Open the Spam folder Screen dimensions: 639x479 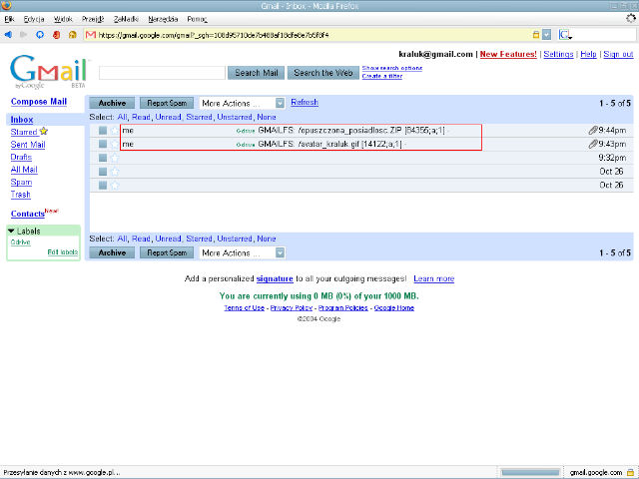[21, 182]
